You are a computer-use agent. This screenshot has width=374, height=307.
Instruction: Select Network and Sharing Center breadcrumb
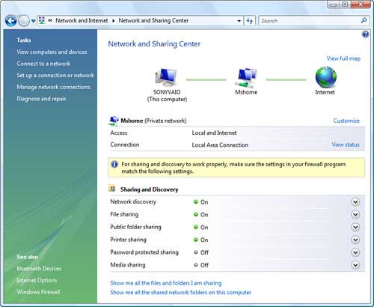tap(153, 21)
